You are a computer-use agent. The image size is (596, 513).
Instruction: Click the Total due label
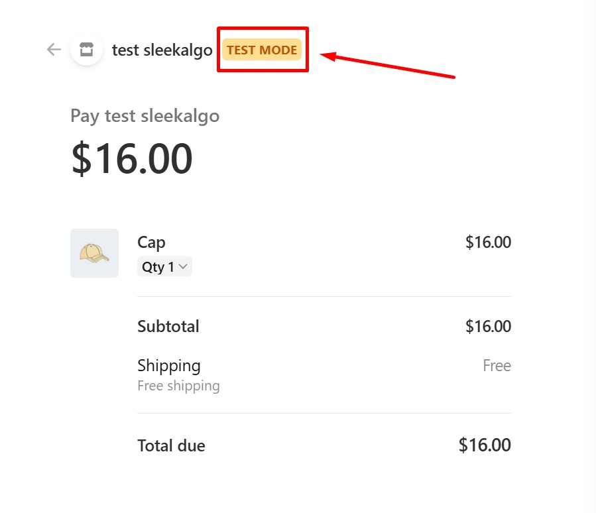click(x=171, y=445)
